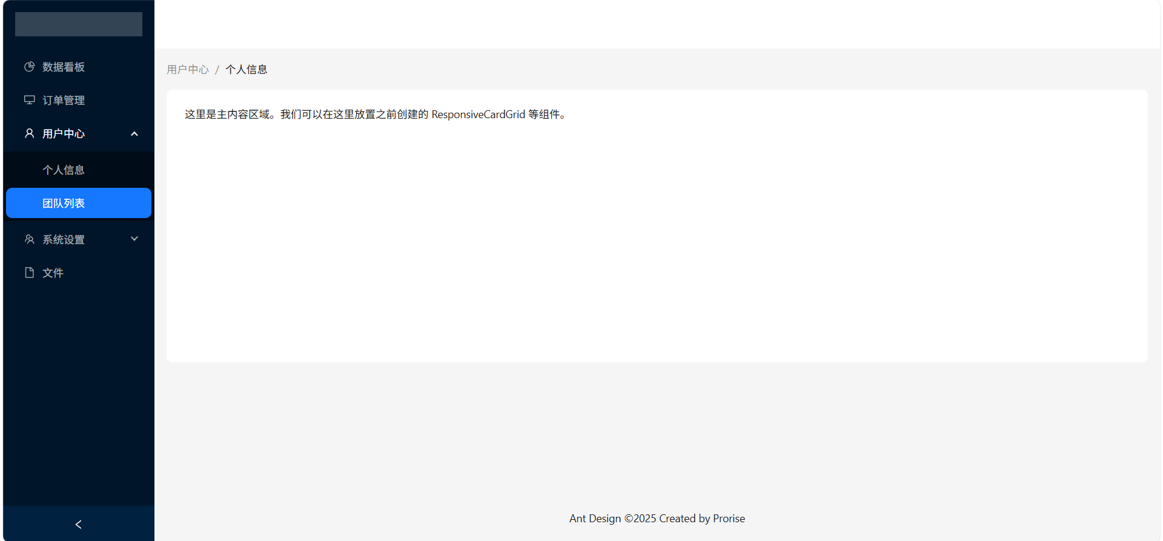Click the ResponsiveCardGrid paragraph in main content
This screenshot has height=541, width=1163.
(x=376, y=115)
